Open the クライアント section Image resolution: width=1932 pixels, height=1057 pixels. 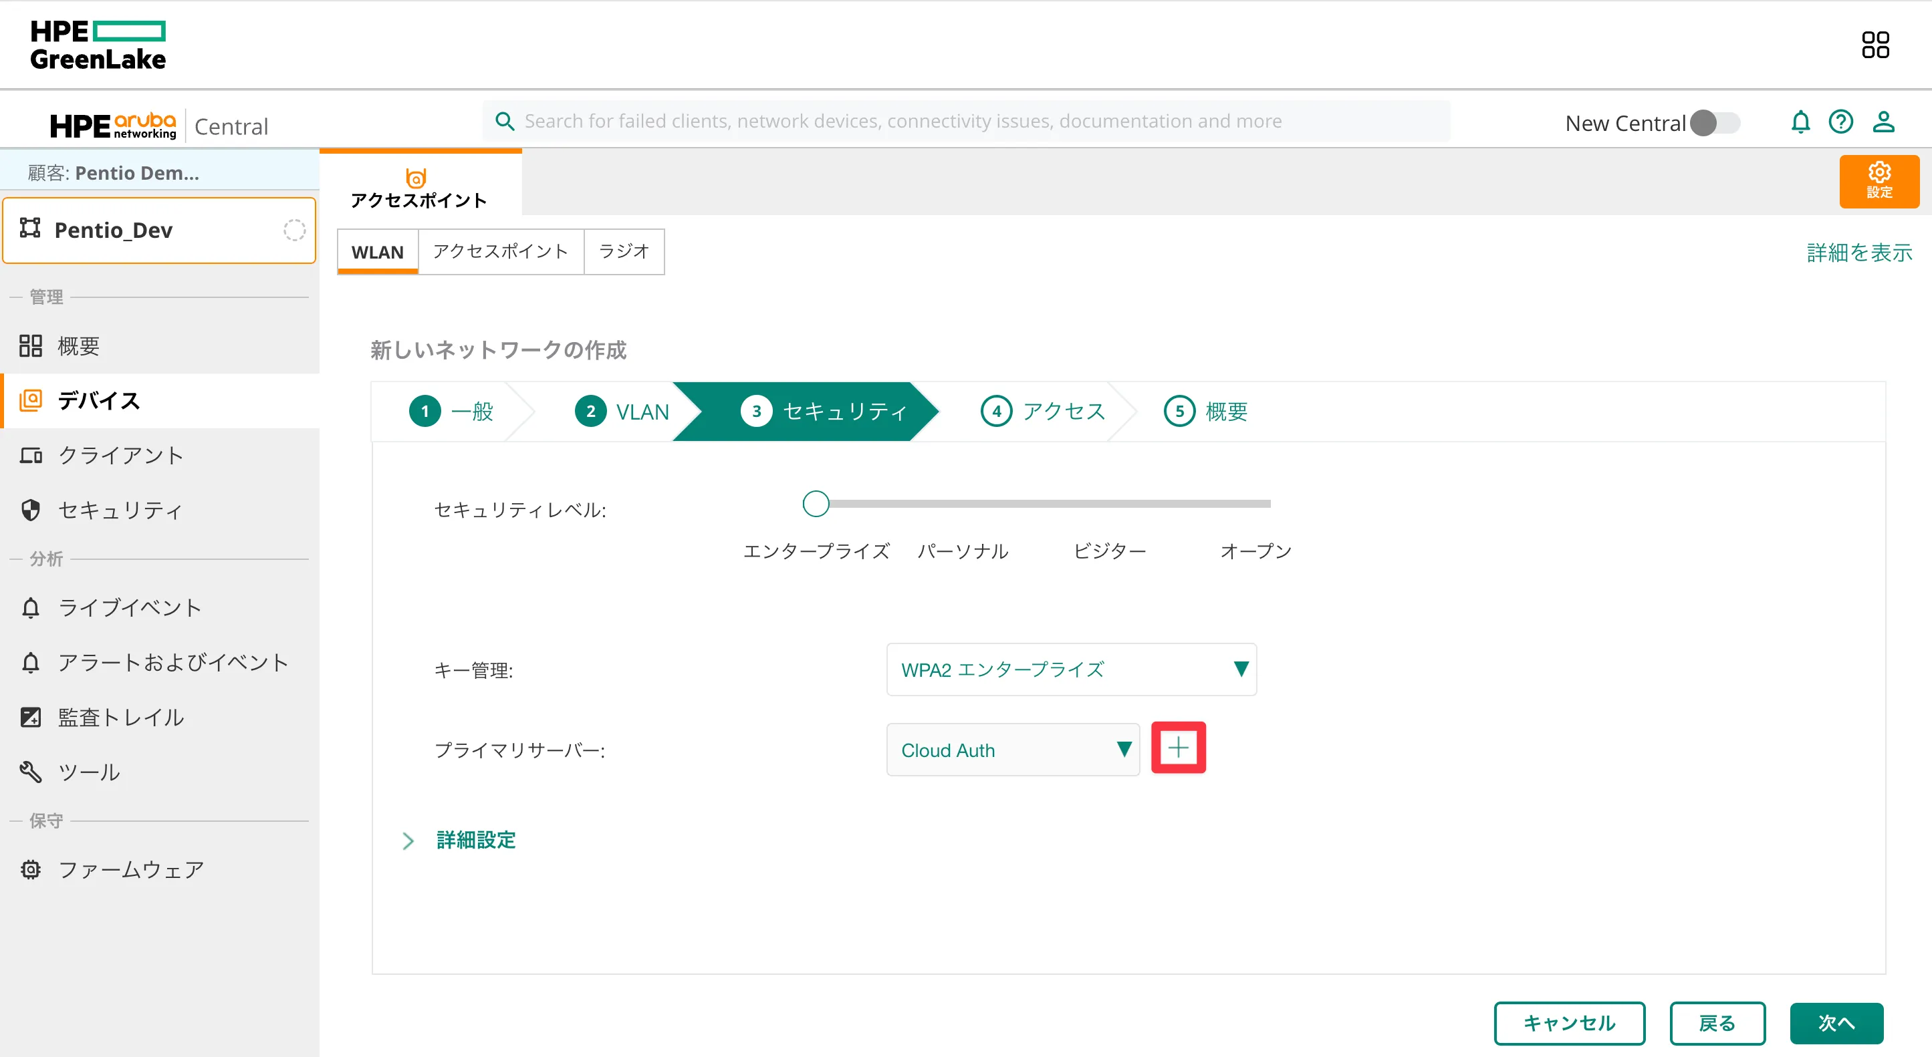pos(120,455)
